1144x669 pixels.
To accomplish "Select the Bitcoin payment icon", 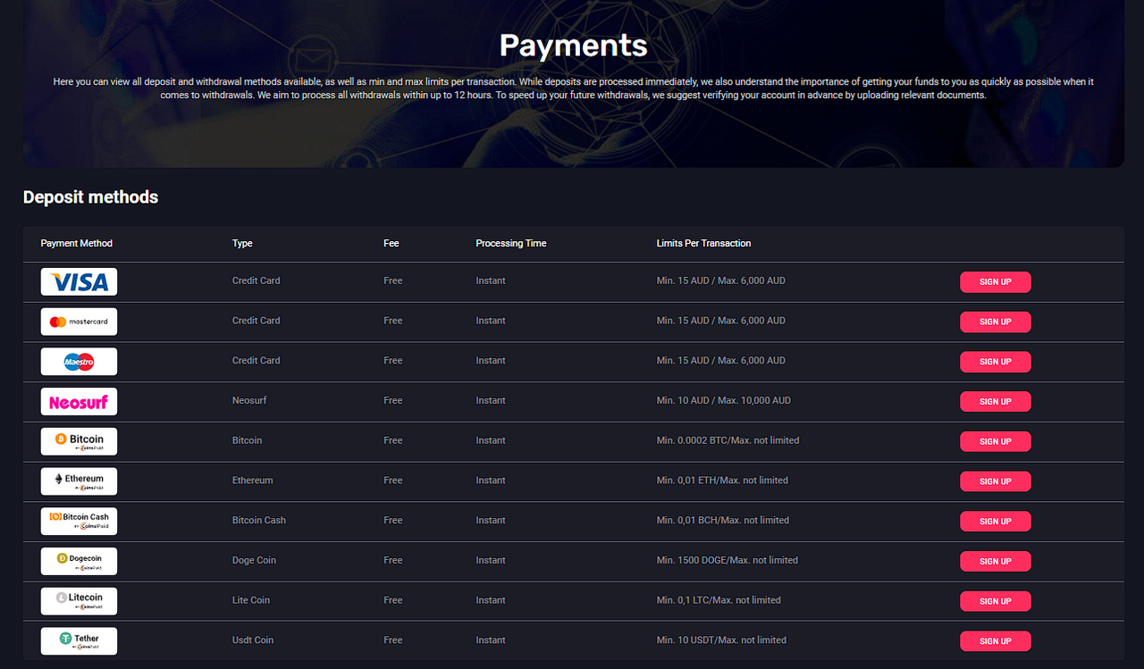I will tap(79, 441).
